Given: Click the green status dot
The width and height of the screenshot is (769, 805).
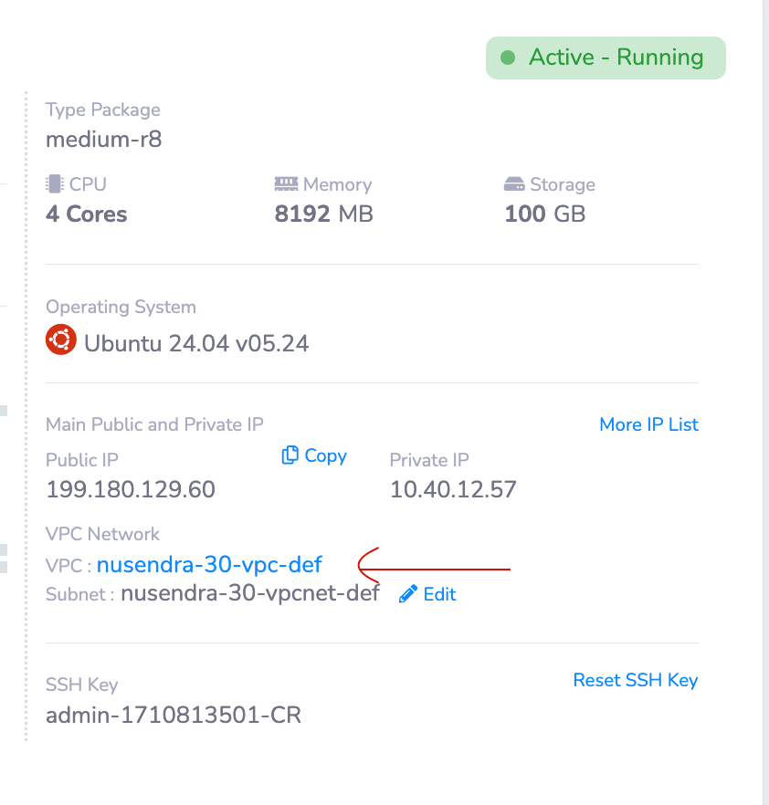Looking at the screenshot, I should (508, 57).
